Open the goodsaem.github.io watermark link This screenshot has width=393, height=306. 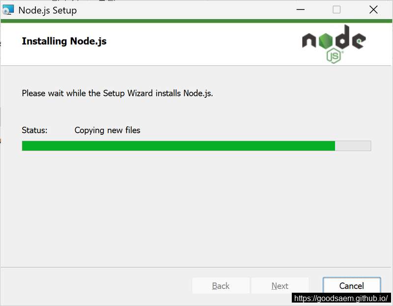(341, 298)
